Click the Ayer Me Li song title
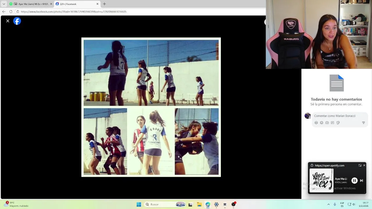The image size is (372, 209). pyautogui.click(x=341, y=179)
